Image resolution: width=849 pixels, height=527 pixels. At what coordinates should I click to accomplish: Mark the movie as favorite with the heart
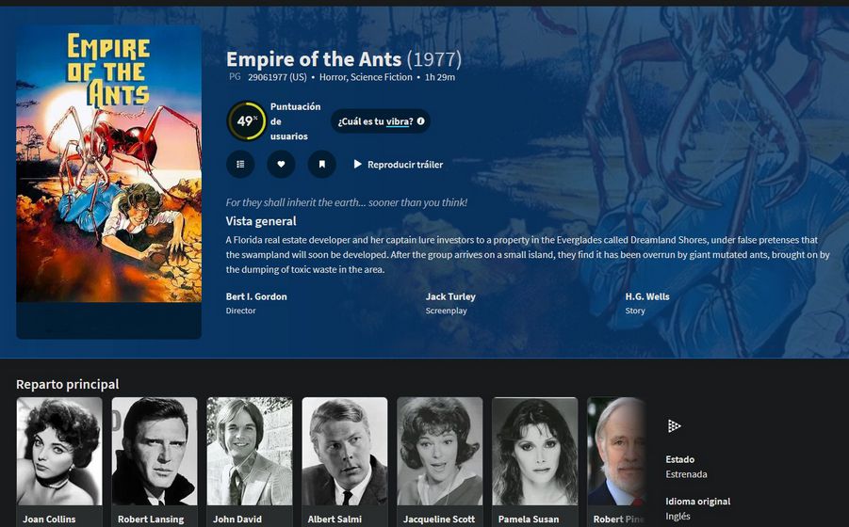(x=281, y=164)
